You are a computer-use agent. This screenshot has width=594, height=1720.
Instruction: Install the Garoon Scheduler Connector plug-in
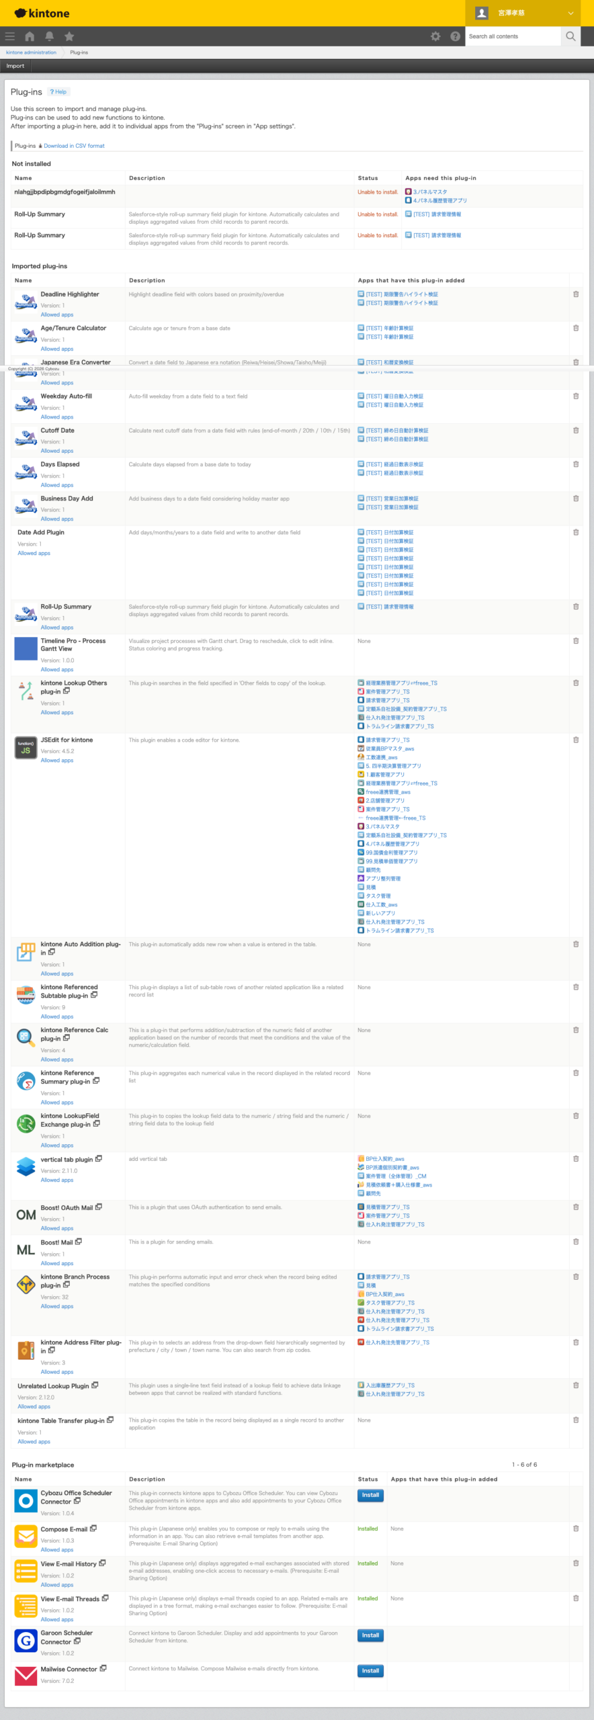pyautogui.click(x=370, y=1635)
